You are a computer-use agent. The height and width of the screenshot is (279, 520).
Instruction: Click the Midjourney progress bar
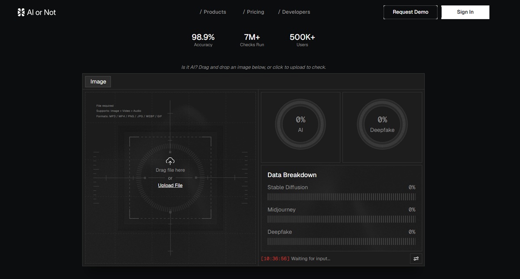[x=341, y=219]
